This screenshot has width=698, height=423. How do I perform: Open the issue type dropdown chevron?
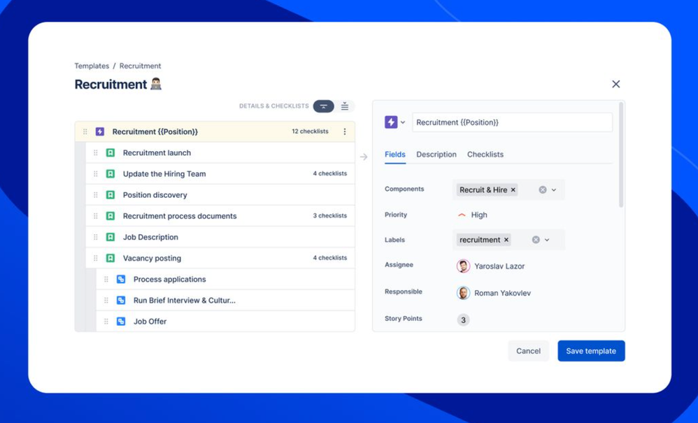[x=403, y=122]
